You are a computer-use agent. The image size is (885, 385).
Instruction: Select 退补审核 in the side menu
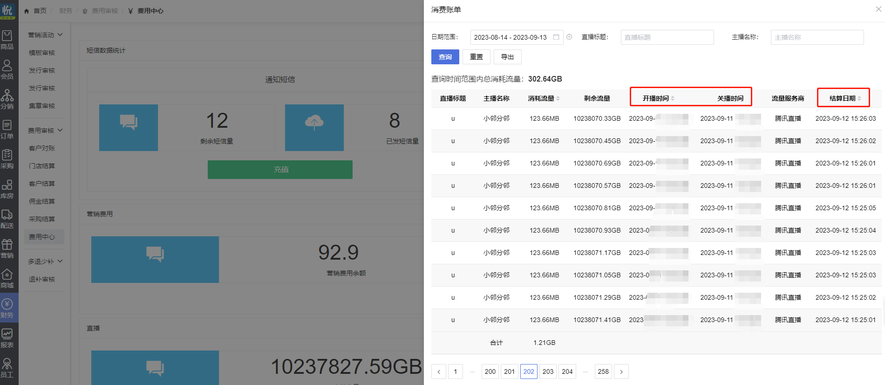(x=42, y=279)
